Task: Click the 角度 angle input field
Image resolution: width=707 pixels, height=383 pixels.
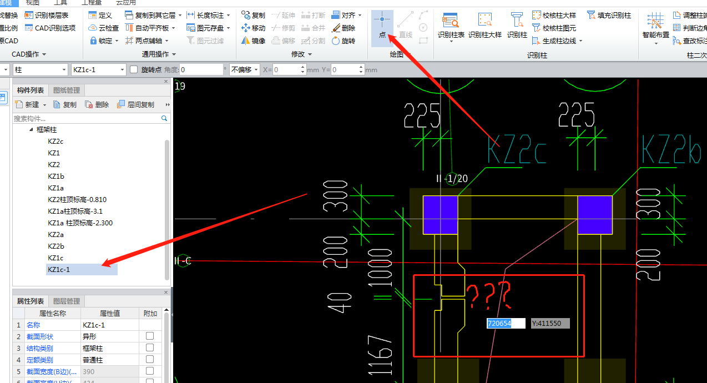Action: [x=201, y=69]
